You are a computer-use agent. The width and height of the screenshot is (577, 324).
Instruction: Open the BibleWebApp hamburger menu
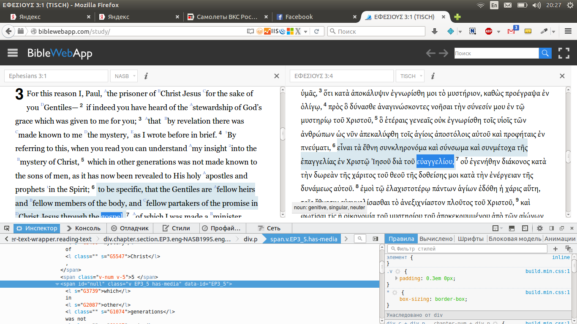13,53
